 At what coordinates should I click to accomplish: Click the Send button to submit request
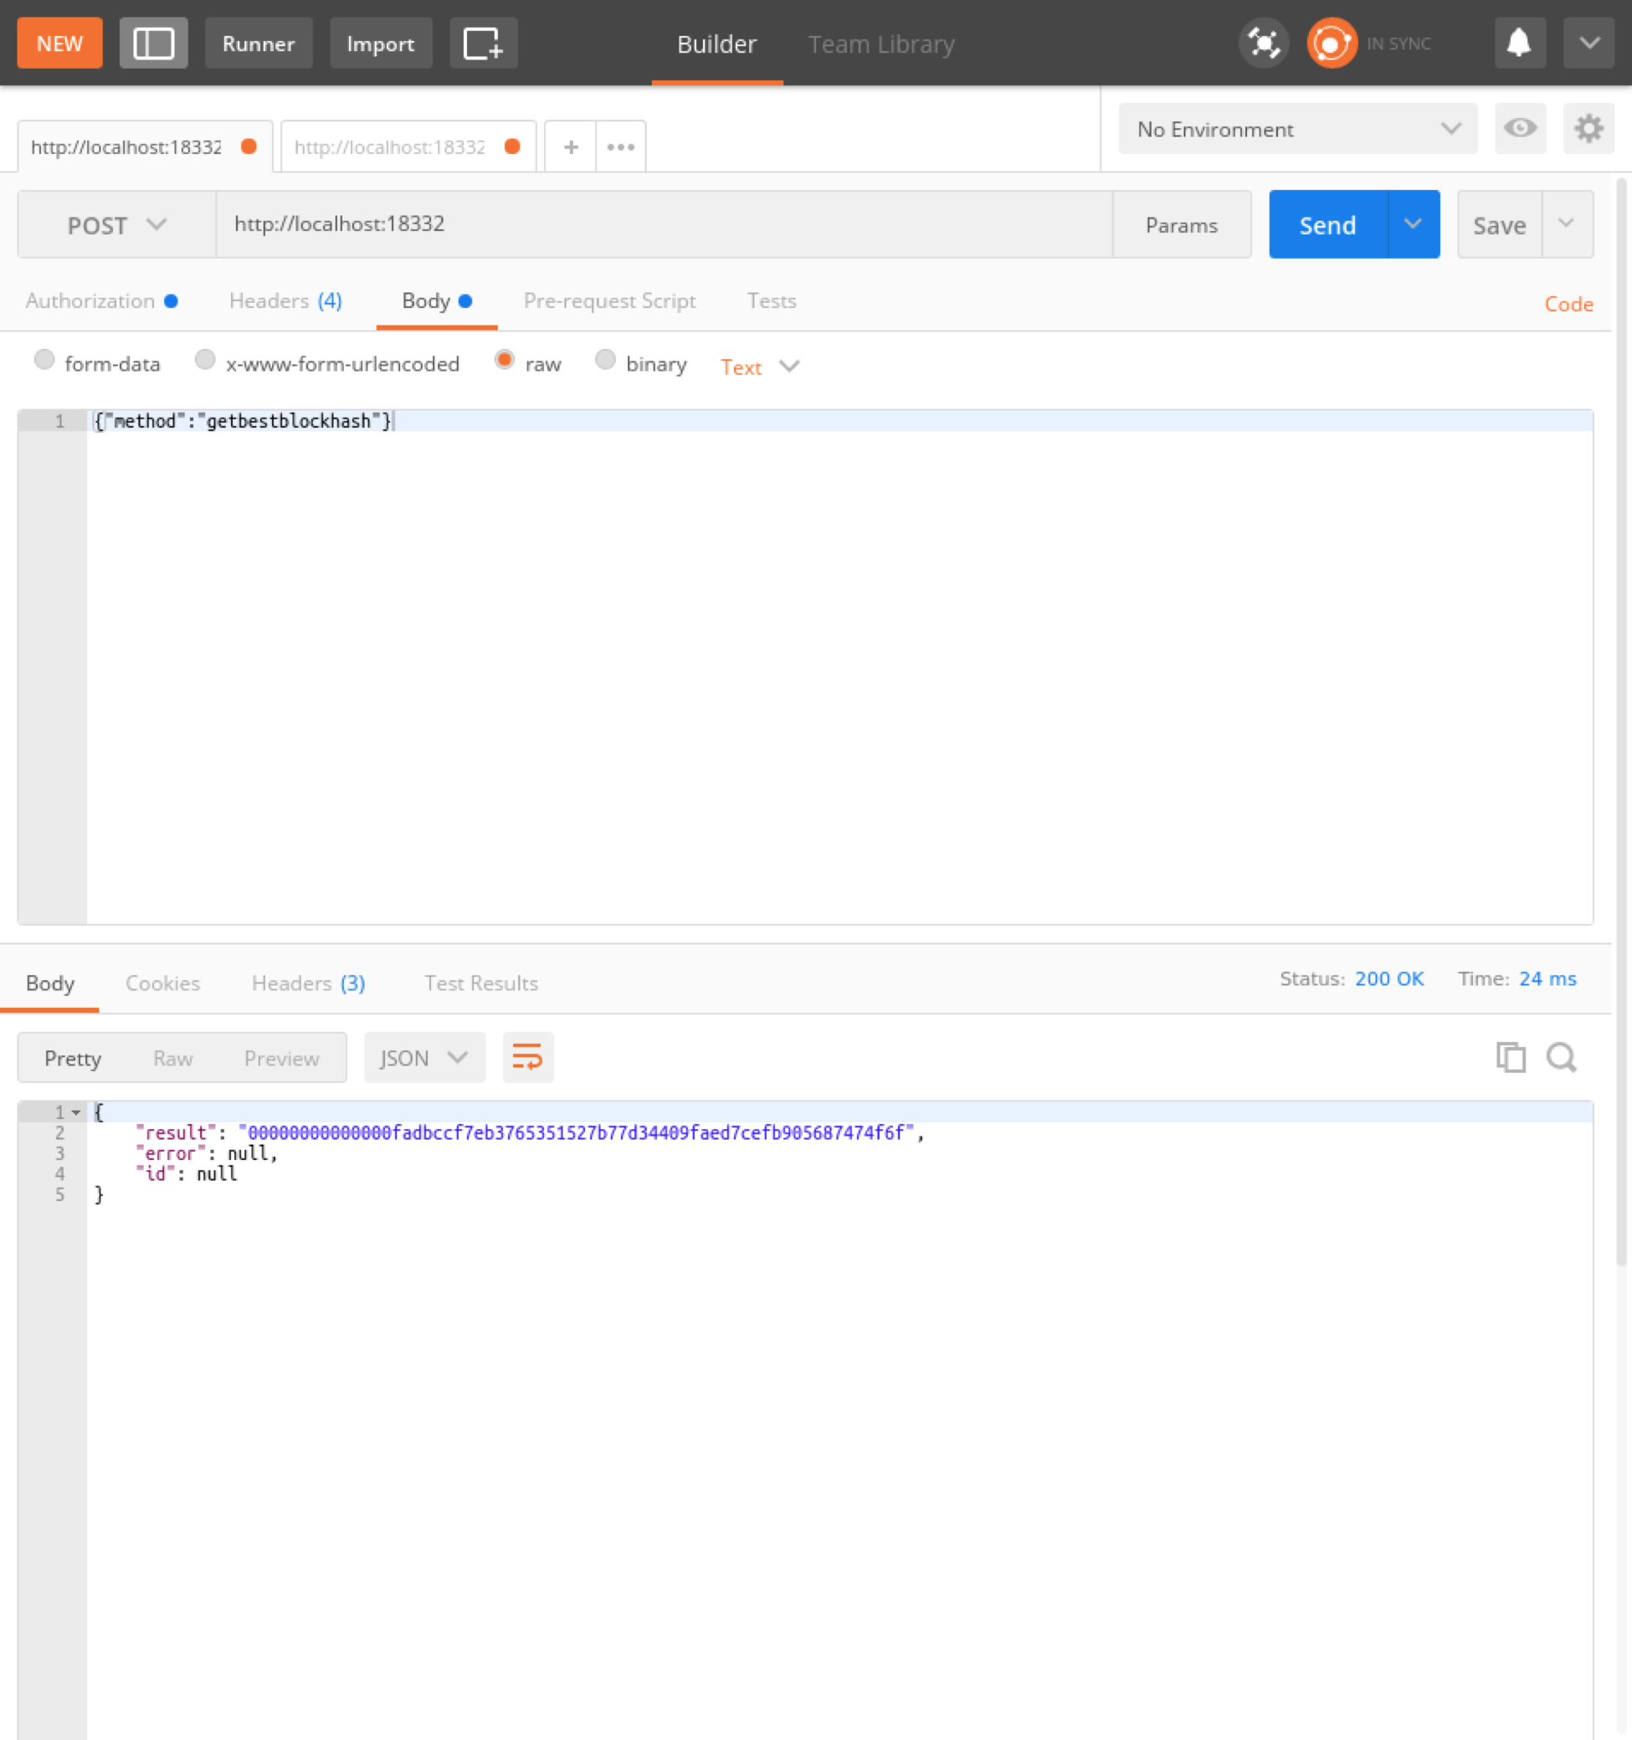1325,224
